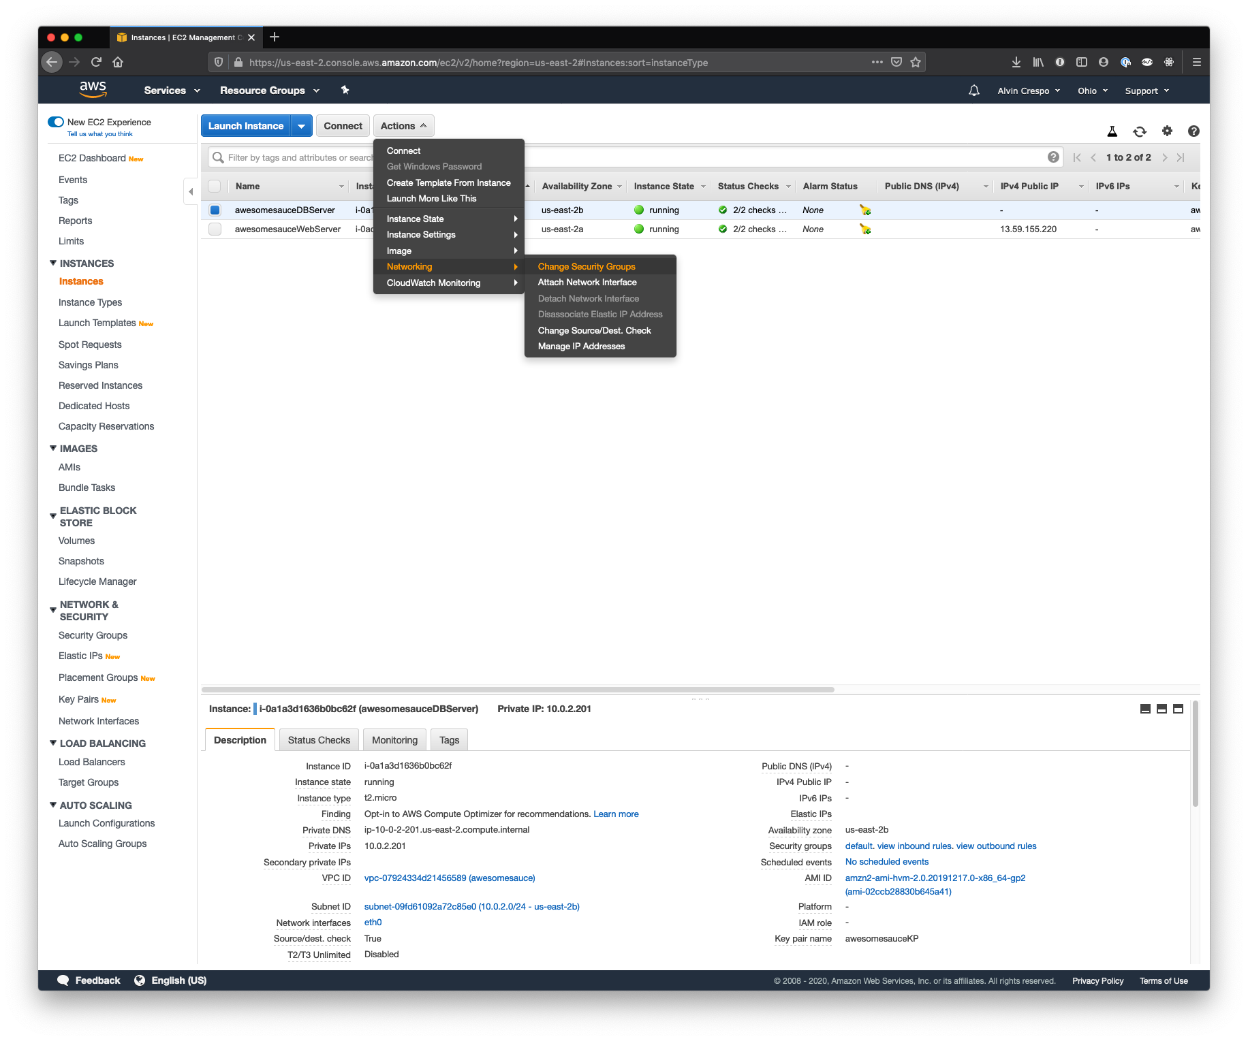Enable the New EC2 Experience toggle
Viewport: 1248px width, 1041px height.
(x=55, y=121)
